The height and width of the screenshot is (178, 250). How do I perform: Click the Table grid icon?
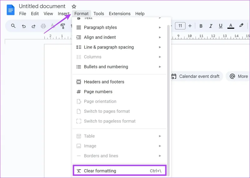[x=79, y=136]
